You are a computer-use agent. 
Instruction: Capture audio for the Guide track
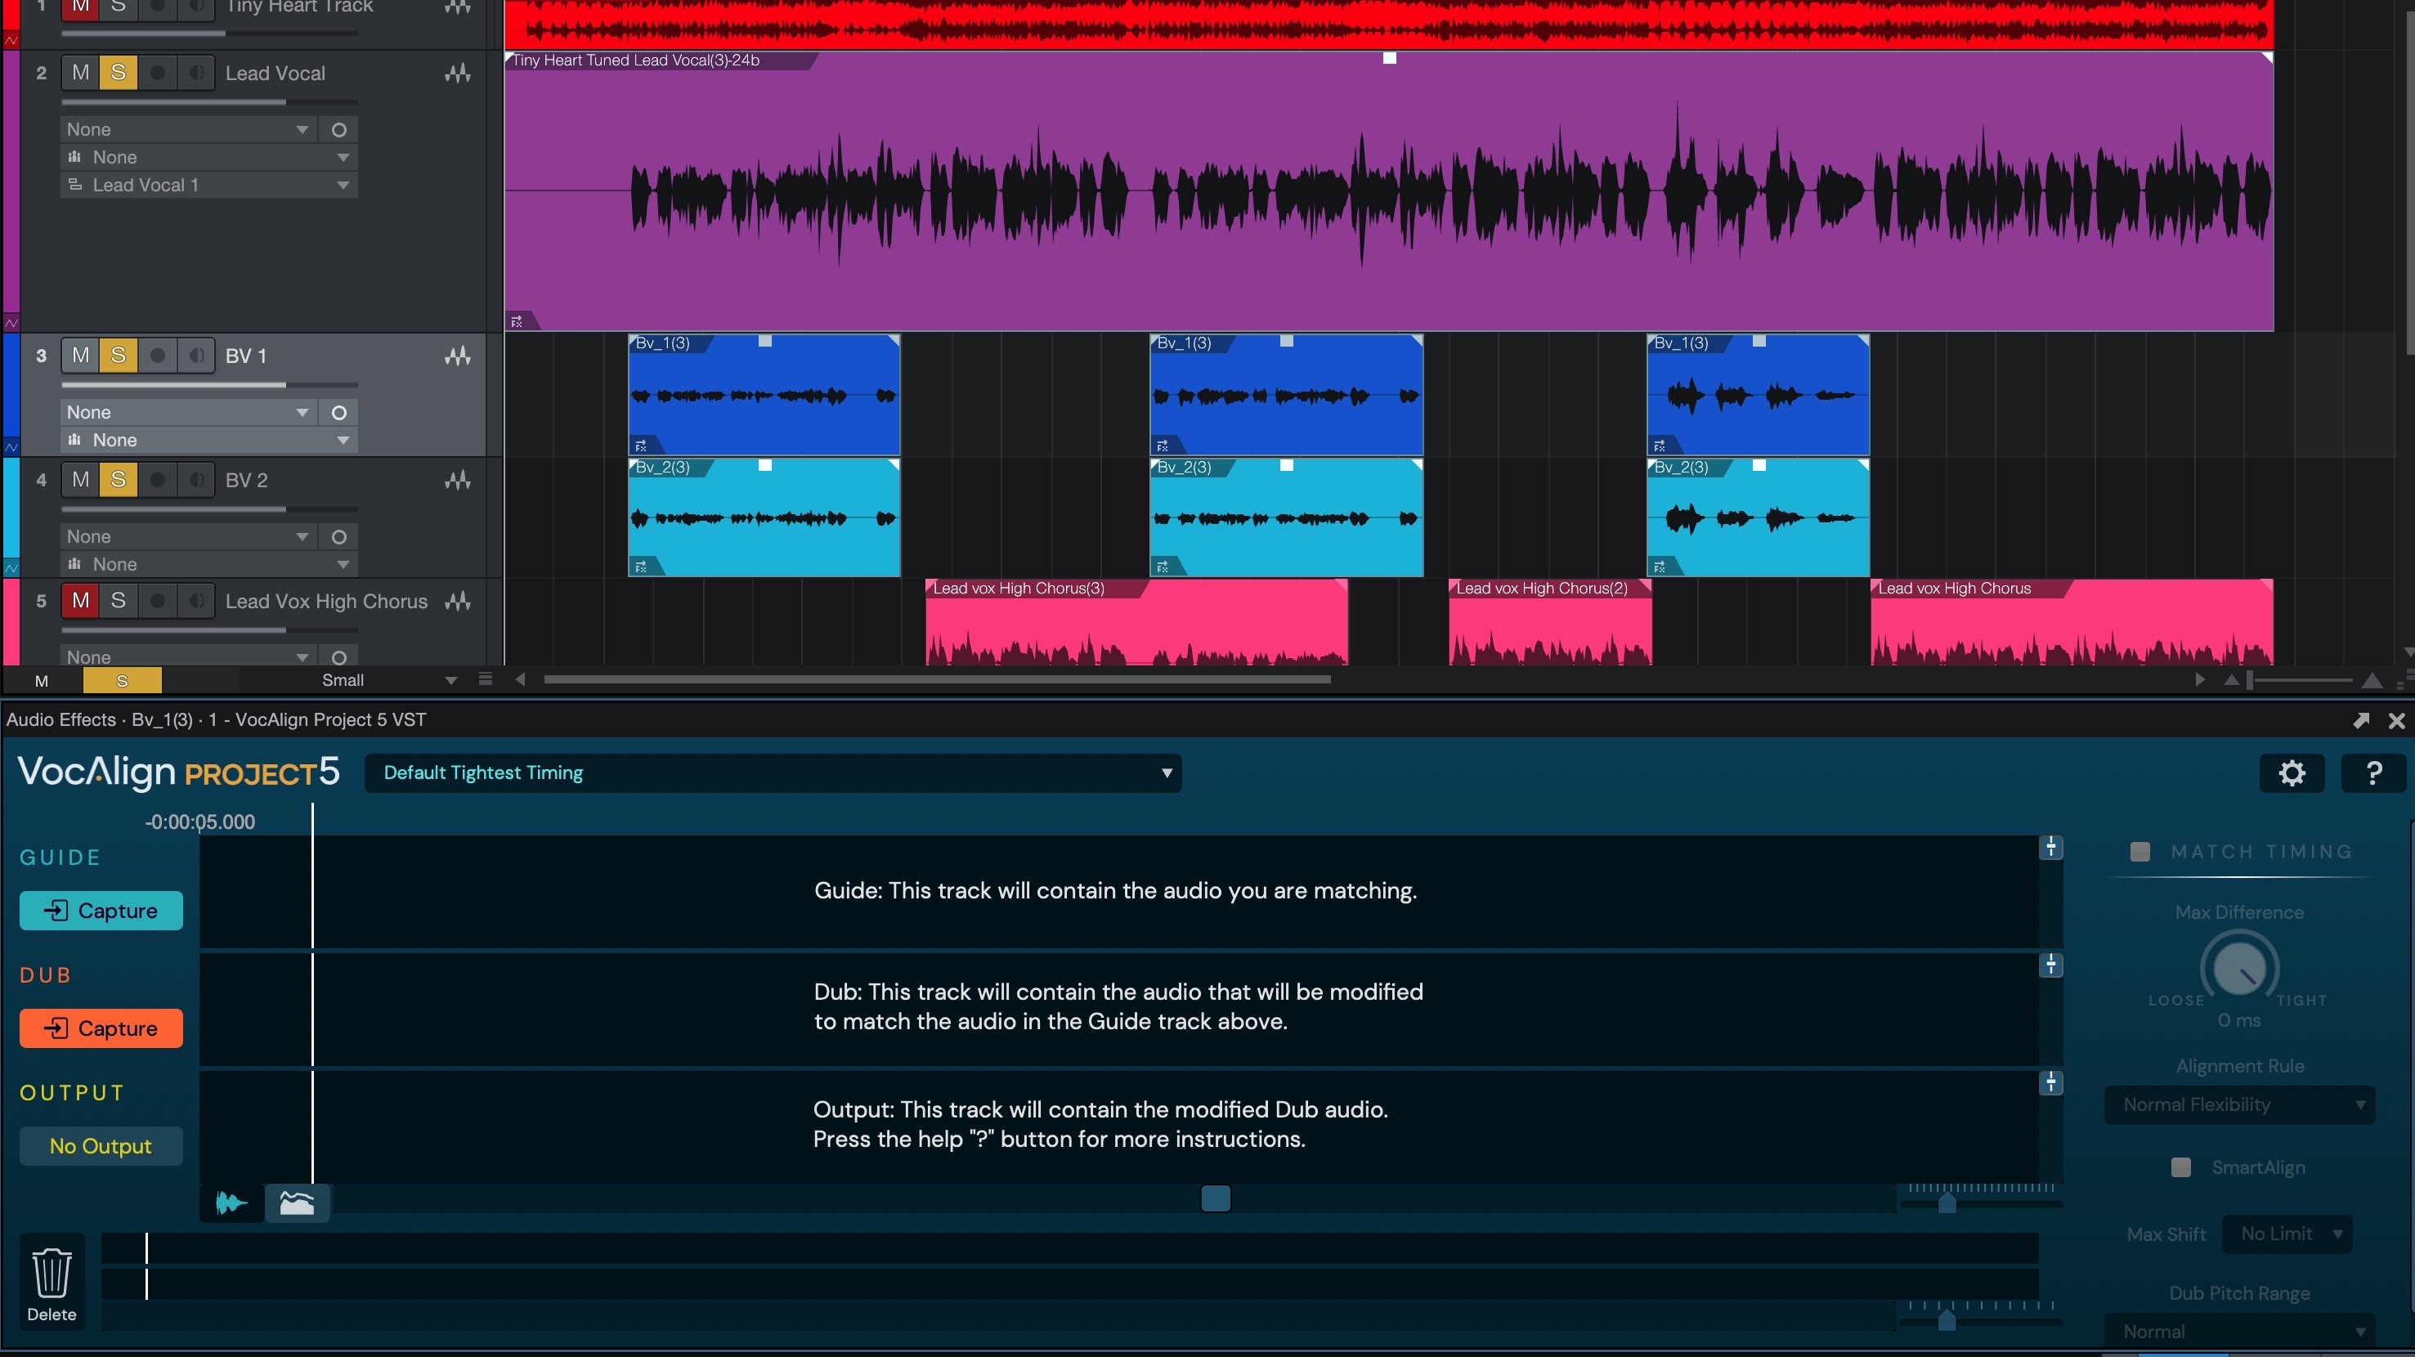point(101,911)
